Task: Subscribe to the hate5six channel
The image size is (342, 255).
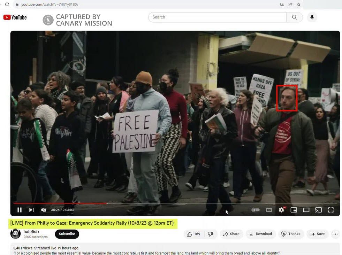Action: click(x=67, y=234)
